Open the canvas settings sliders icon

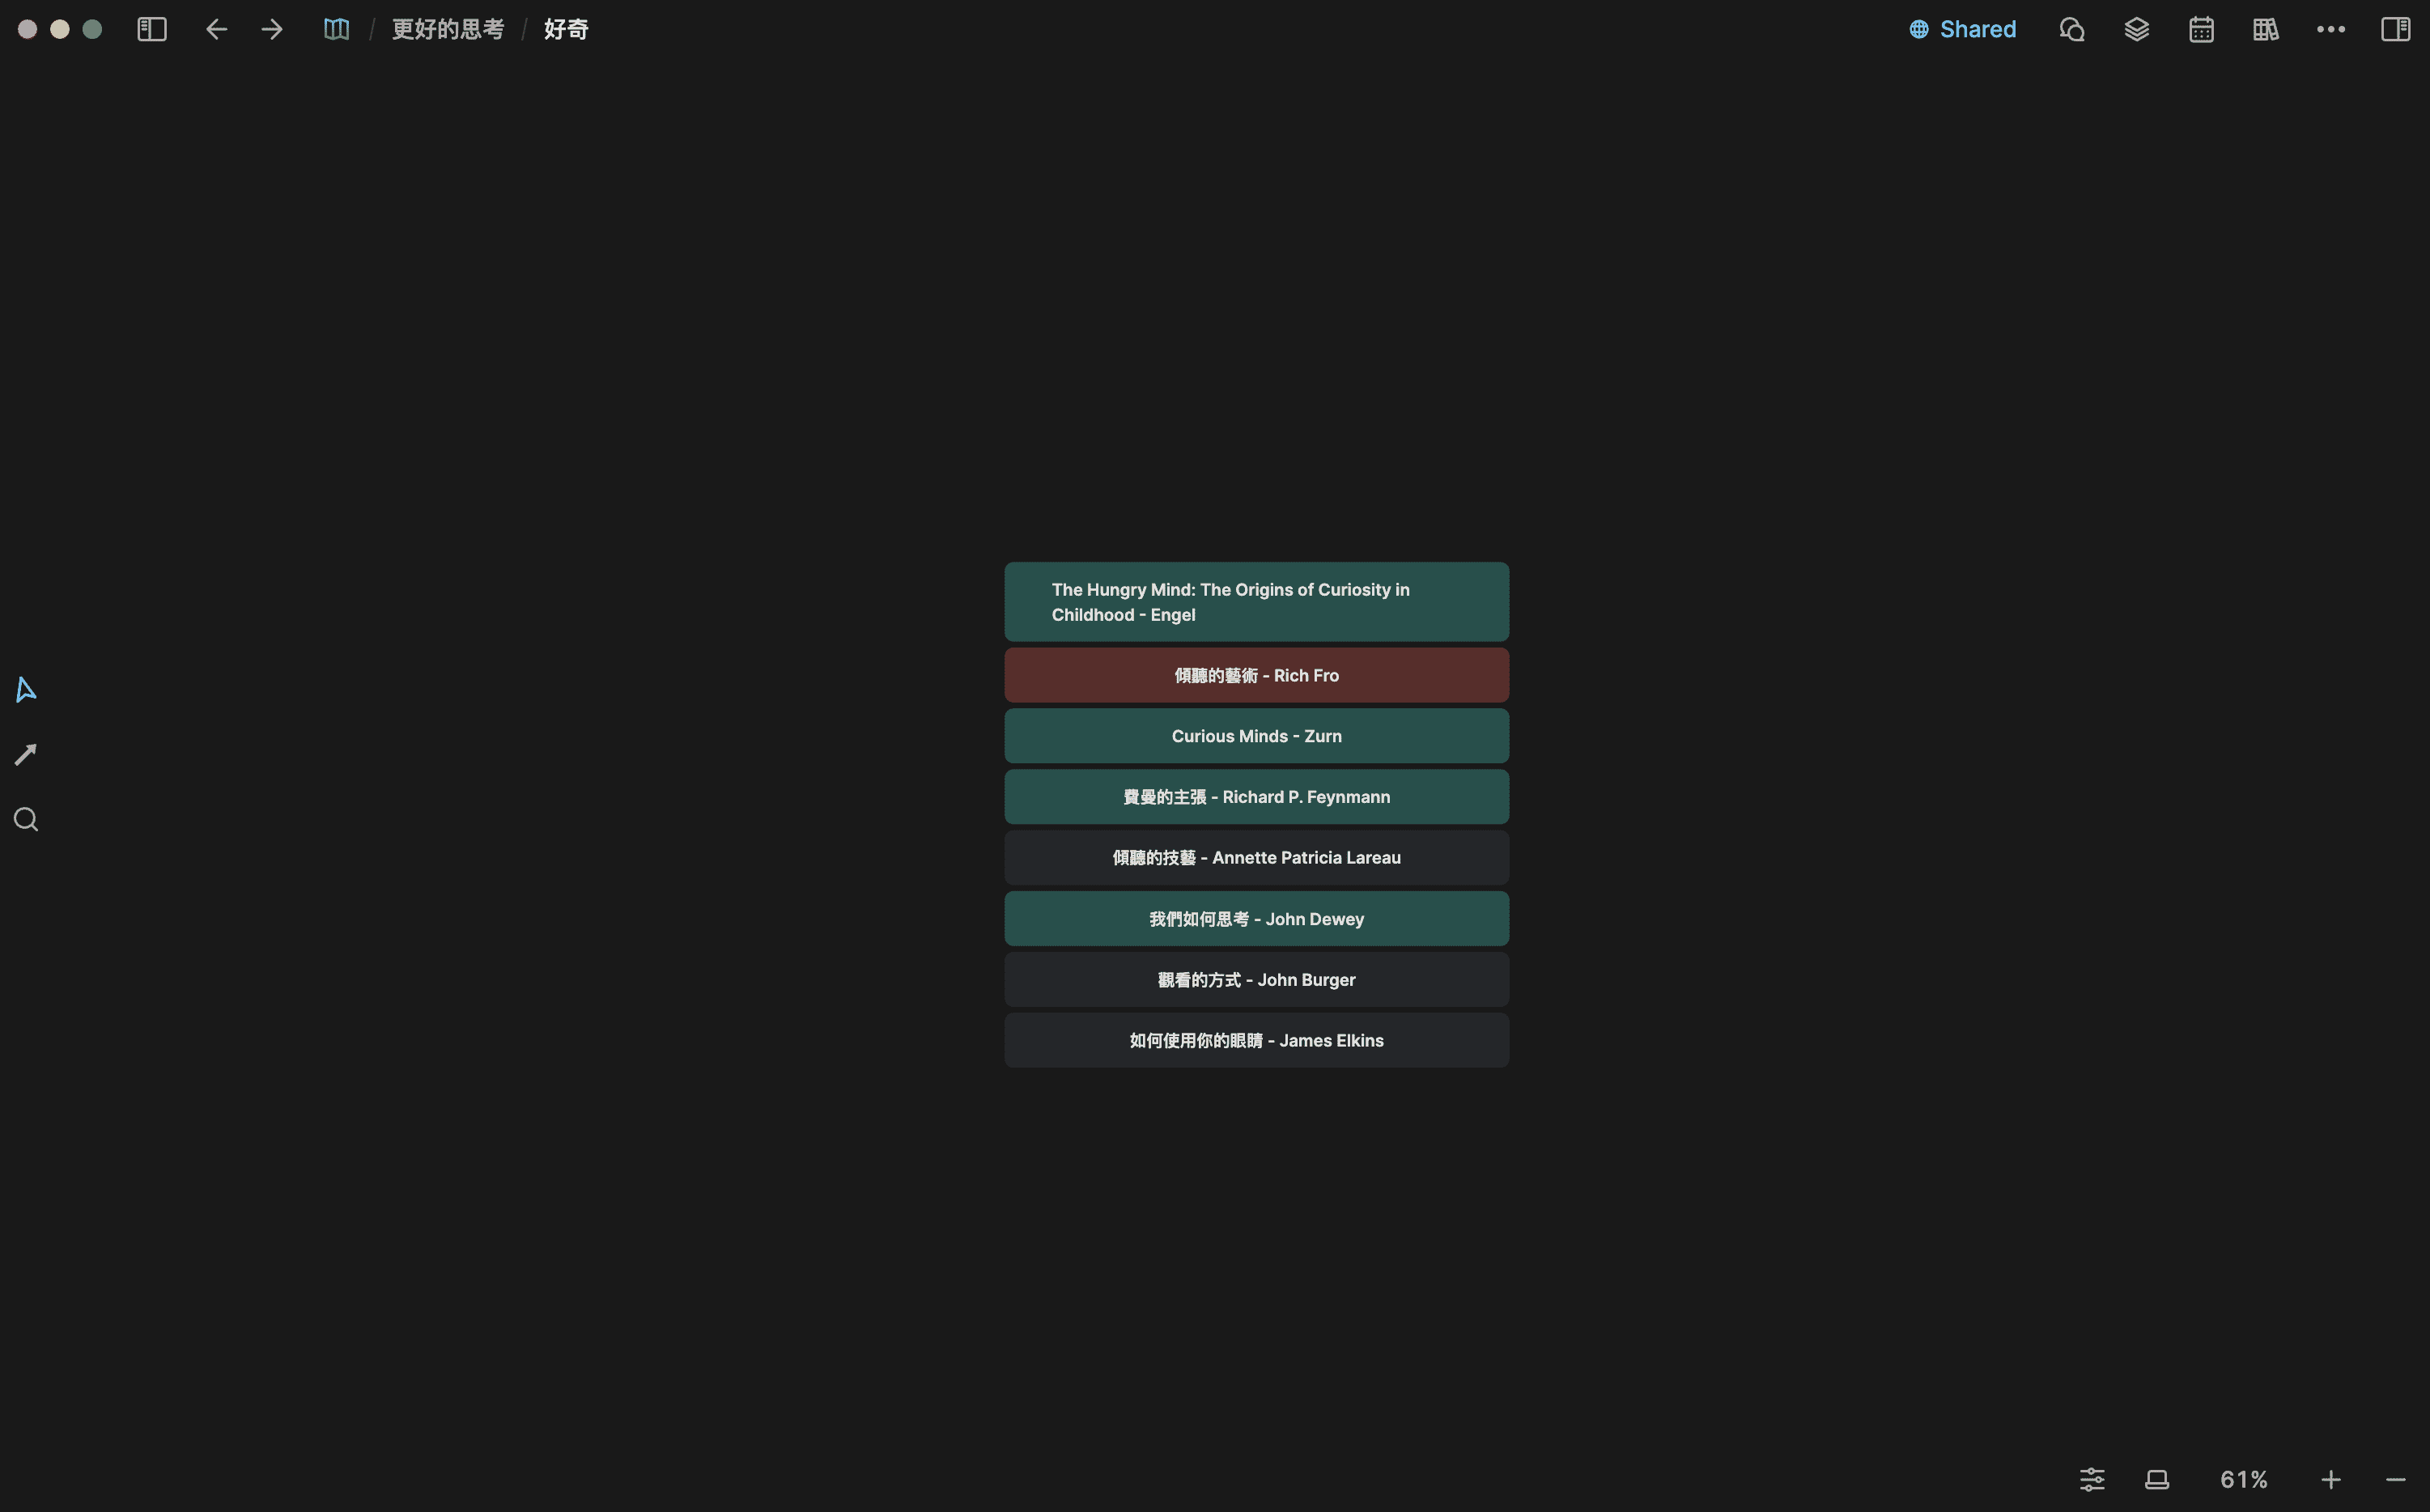(2092, 1479)
